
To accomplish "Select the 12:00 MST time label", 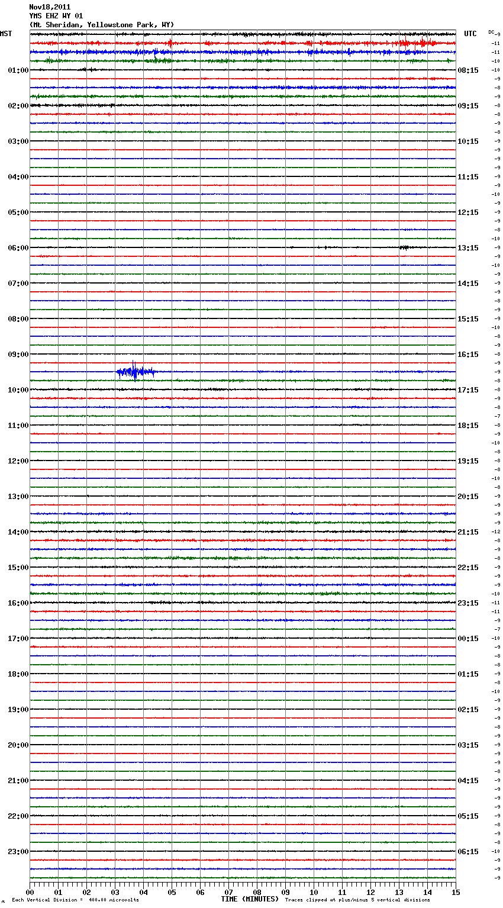I will point(18,461).
